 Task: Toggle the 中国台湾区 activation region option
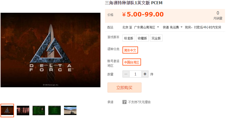click(131, 62)
